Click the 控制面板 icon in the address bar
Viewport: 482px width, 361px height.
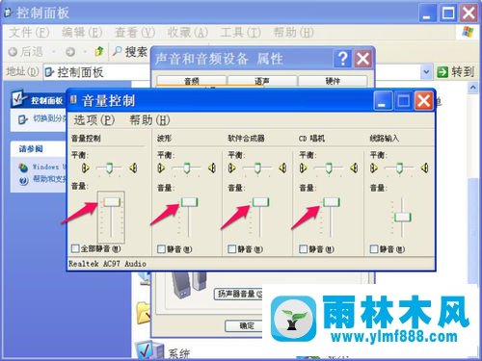tap(49, 72)
